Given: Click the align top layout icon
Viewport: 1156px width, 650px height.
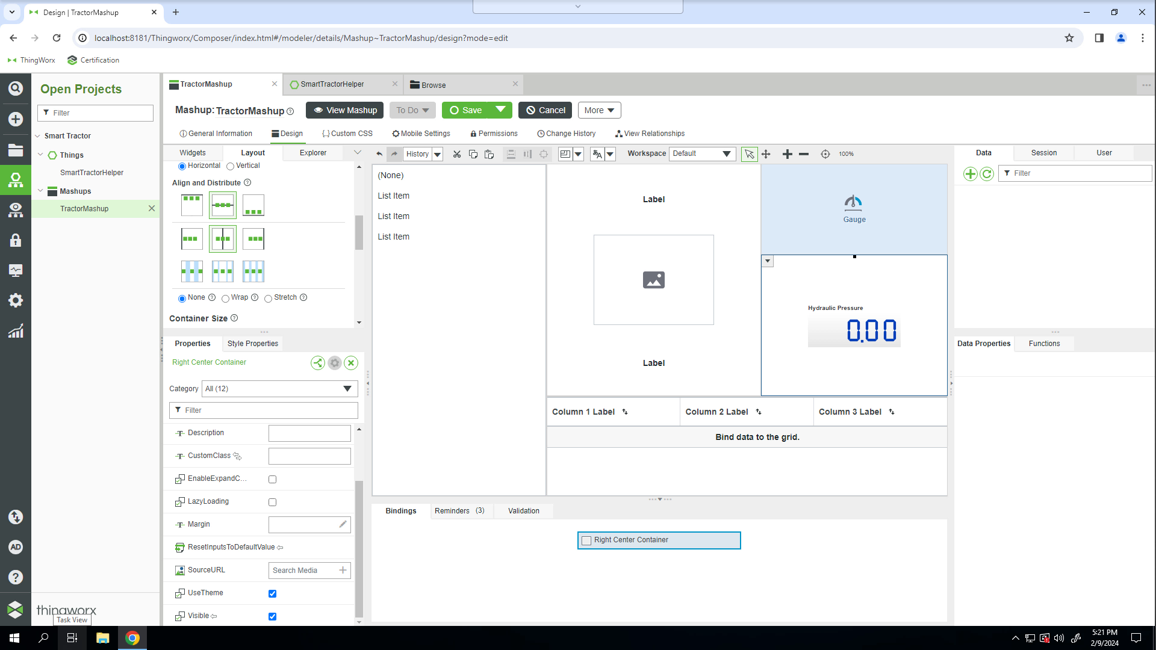Looking at the screenshot, I should (192, 205).
